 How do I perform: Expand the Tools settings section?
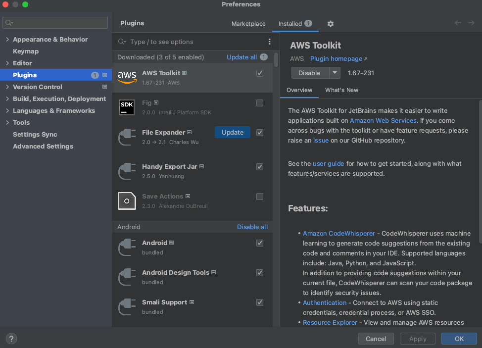7,122
